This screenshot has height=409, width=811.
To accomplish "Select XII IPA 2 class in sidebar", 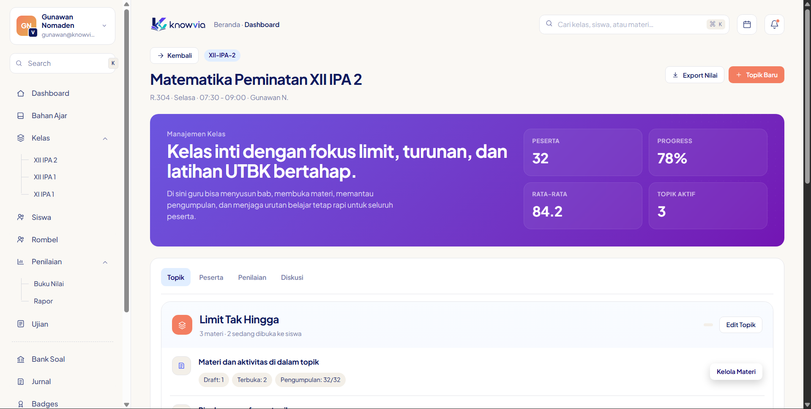I will [x=46, y=160].
